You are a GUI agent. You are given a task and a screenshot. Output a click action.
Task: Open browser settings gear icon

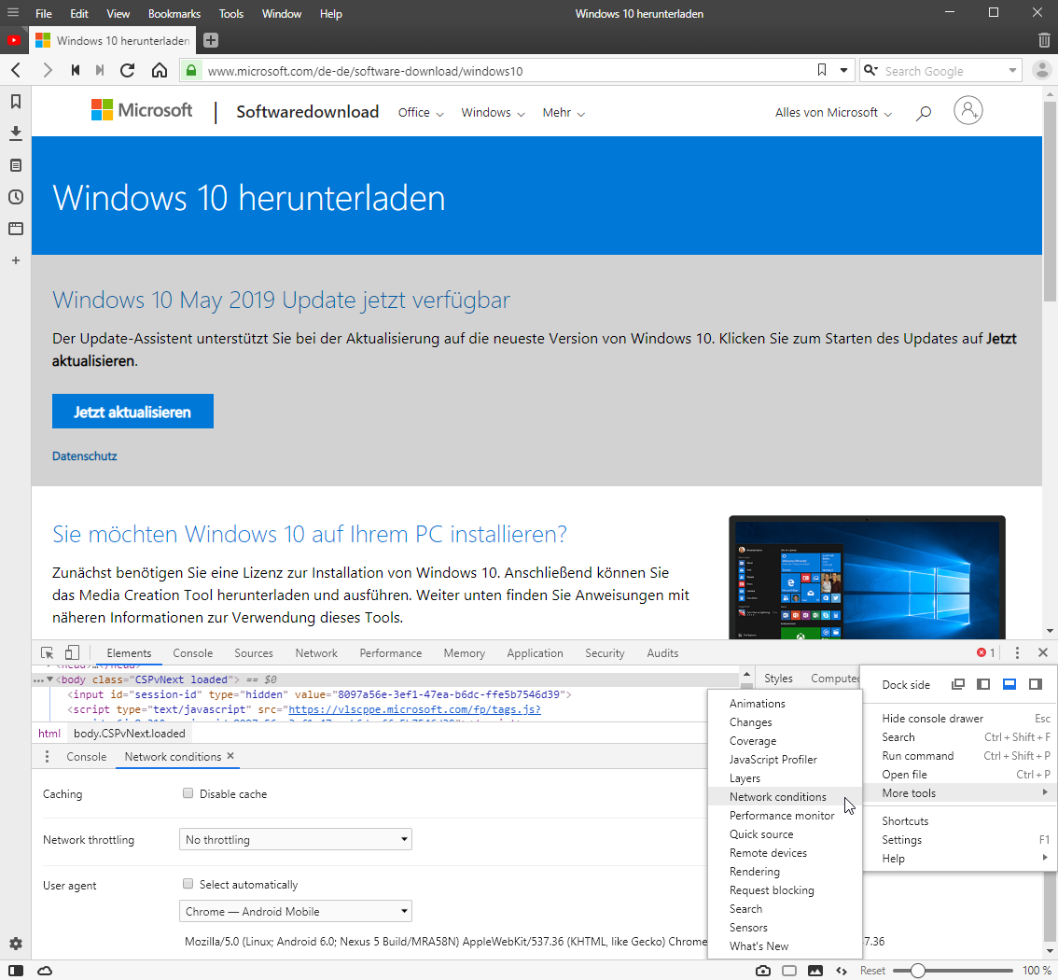click(16, 943)
